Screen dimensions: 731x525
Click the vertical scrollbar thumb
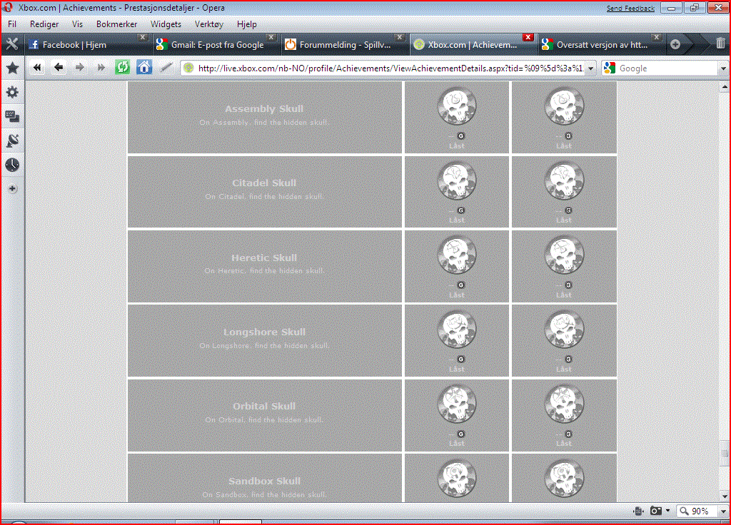tap(725, 453)
